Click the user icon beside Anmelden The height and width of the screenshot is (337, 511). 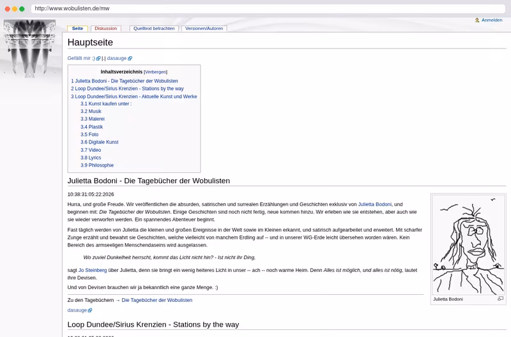(x=477, y=20)
